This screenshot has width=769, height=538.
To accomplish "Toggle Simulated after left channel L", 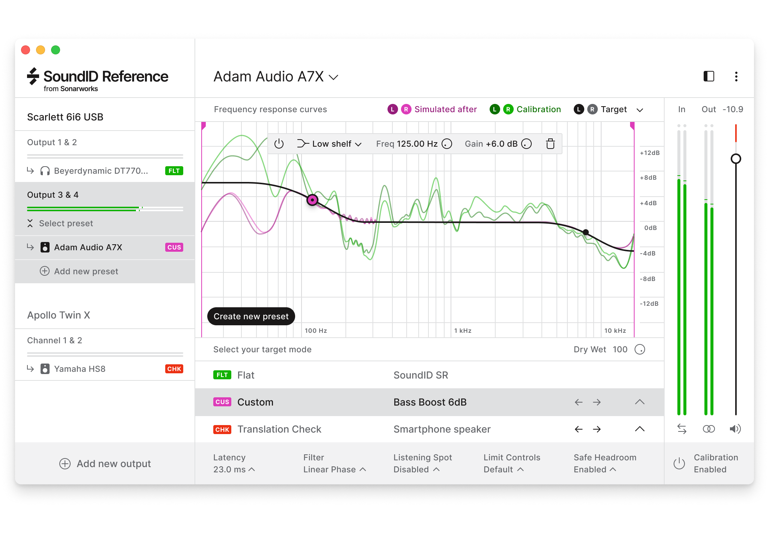I will [392, 109].
